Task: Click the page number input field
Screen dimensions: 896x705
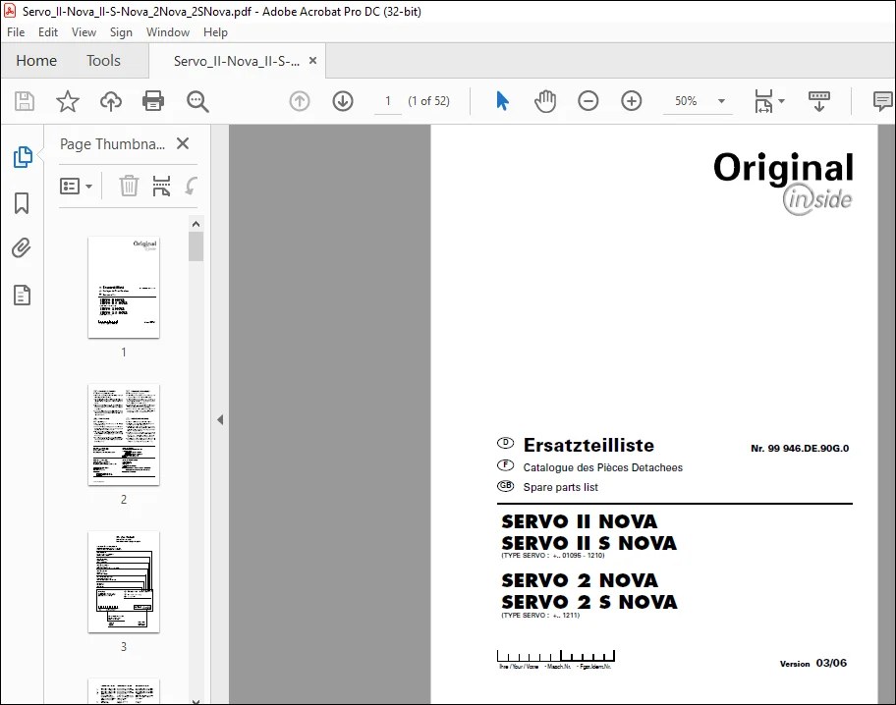Action: pos(388,101)
